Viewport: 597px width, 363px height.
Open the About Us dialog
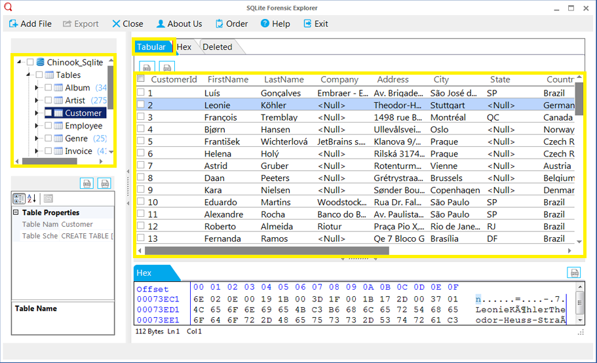pyautogui.click(x=180, y=24)
